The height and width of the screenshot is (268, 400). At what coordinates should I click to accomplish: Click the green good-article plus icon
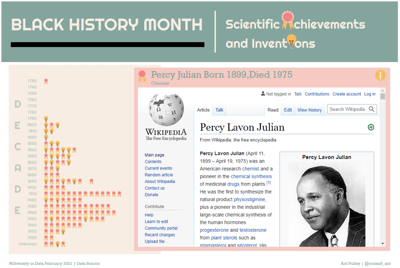coord(371,127)
